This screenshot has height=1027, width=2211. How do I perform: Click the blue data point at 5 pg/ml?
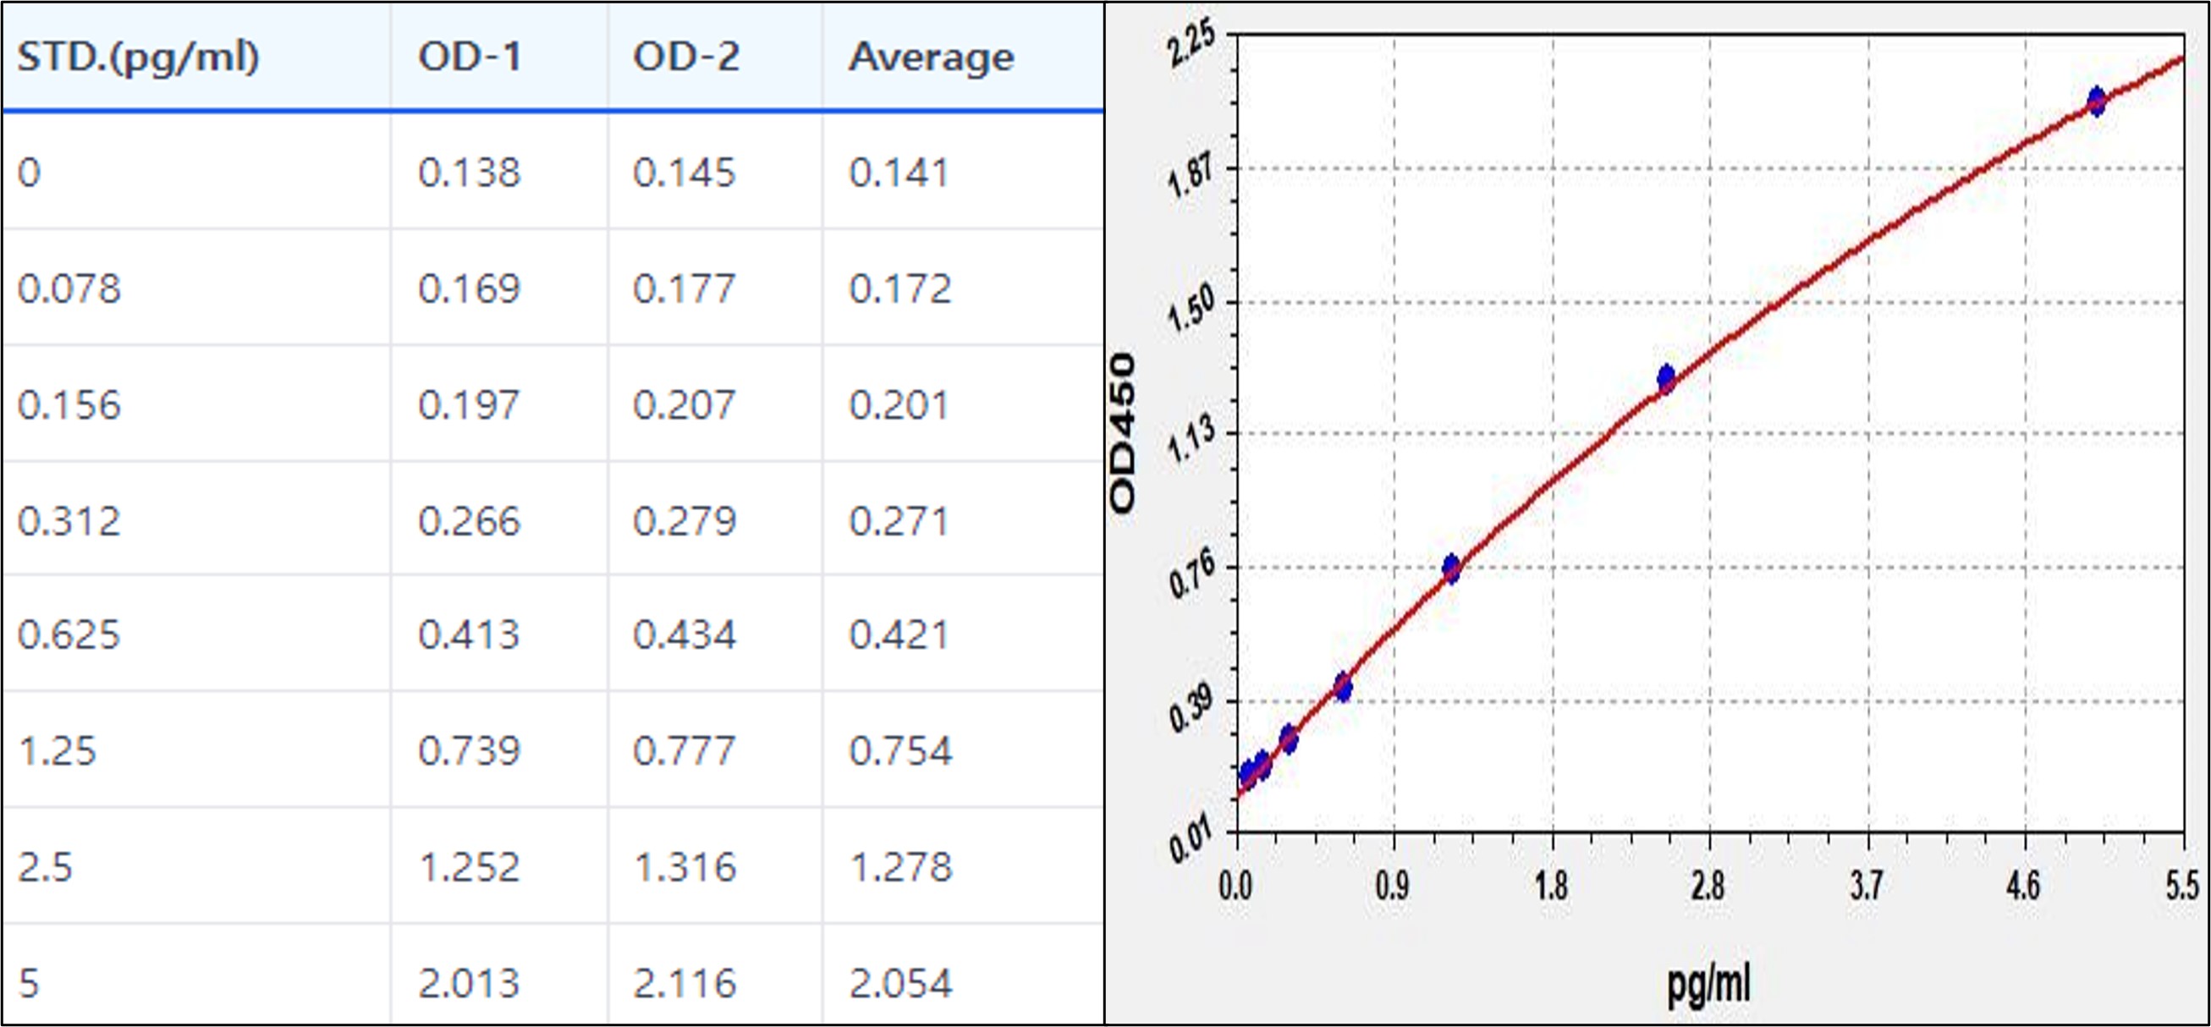(2096, 102)
